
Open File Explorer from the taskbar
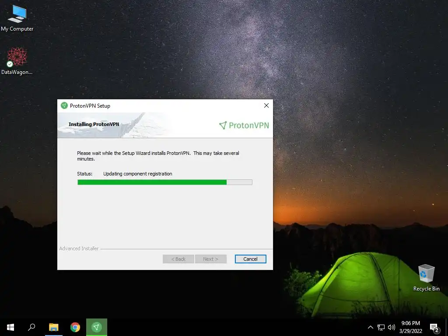pos(53,327)
